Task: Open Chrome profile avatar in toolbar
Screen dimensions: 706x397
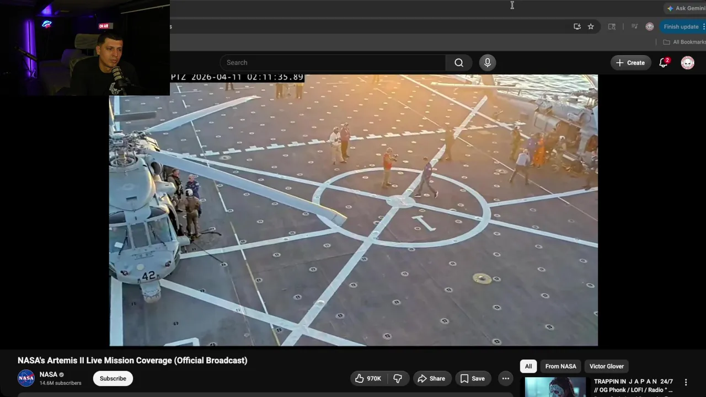Action: 650,26
